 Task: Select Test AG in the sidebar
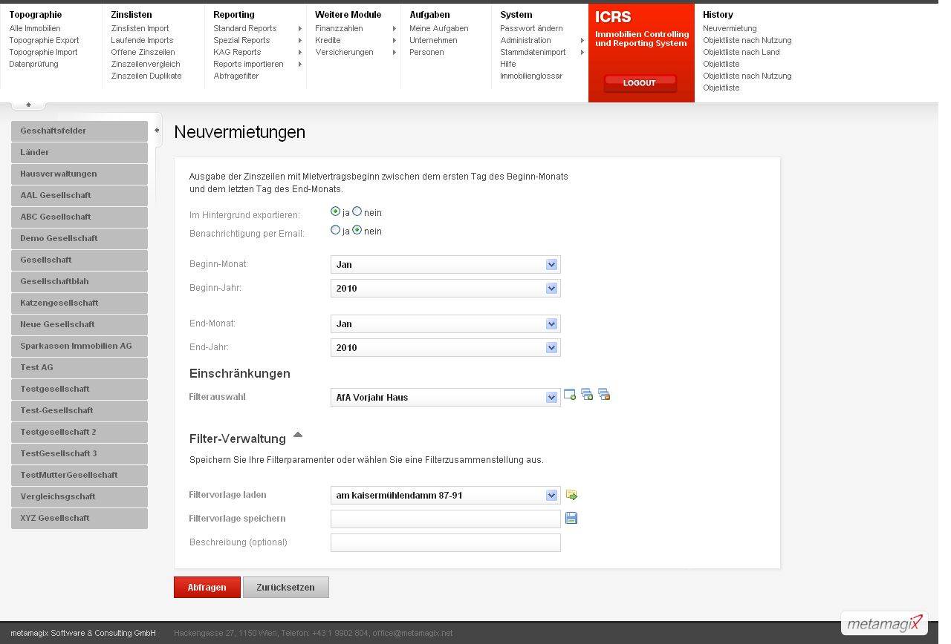[x=79, y=367]
